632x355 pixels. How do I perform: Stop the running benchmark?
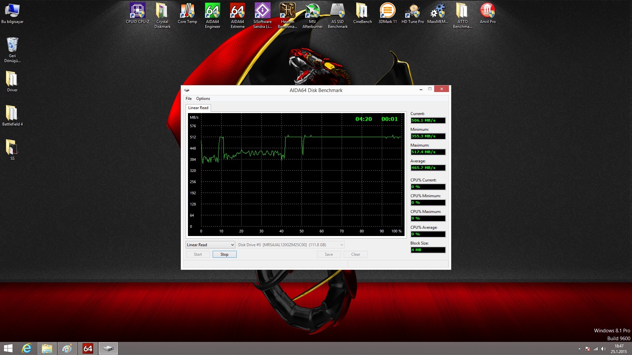coord(224,254)
